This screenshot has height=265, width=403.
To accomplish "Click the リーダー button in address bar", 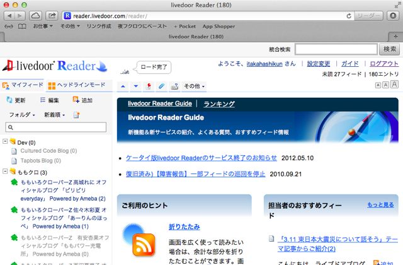I will pyautogui.click(x=369, y=16).
